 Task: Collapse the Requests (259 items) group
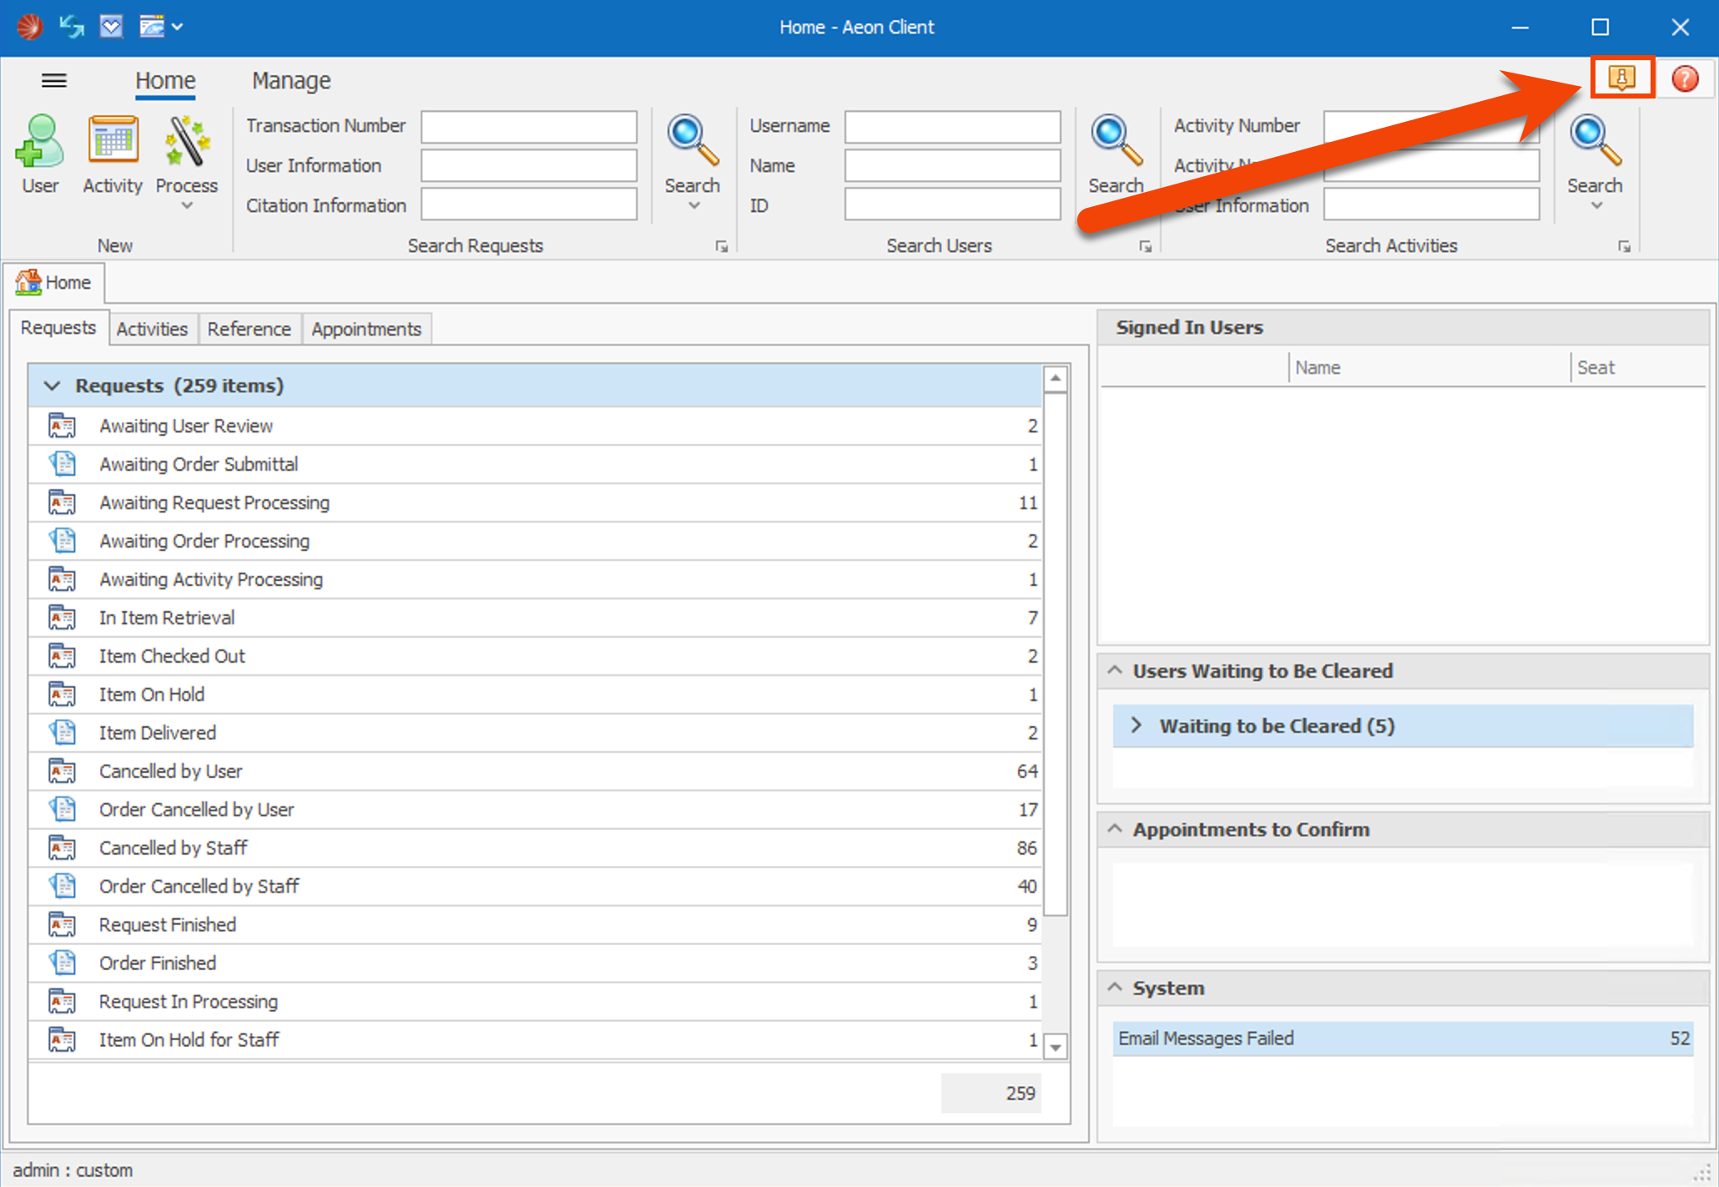pos(53,386)
